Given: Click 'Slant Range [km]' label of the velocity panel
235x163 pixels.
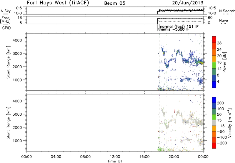Looking at the screenshot, I should tap(9, 123).
